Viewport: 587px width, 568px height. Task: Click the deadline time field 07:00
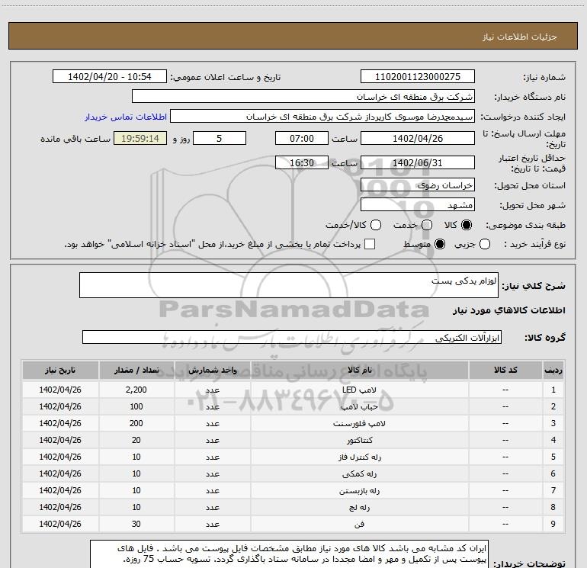(x=302, y=138)
